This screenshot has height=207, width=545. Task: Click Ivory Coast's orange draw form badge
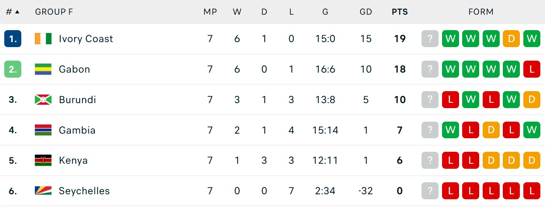click(511, 39)
